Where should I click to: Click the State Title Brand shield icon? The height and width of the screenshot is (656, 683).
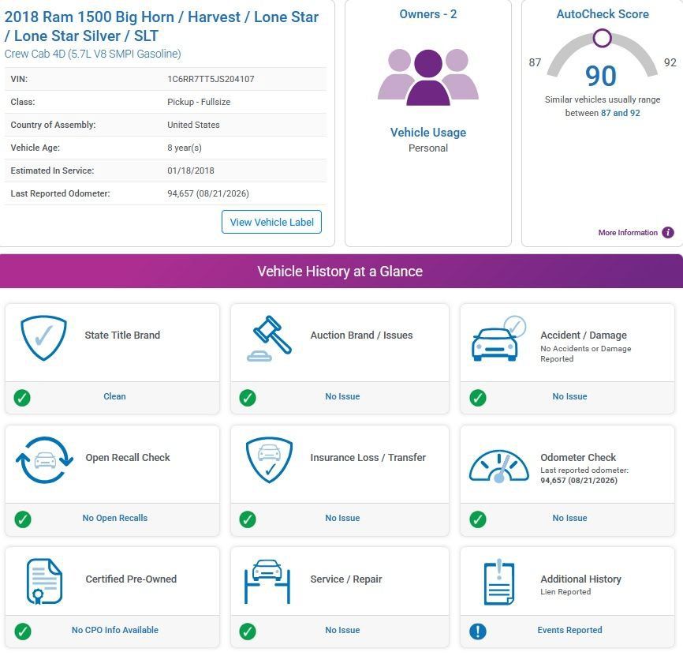point(43,338)
